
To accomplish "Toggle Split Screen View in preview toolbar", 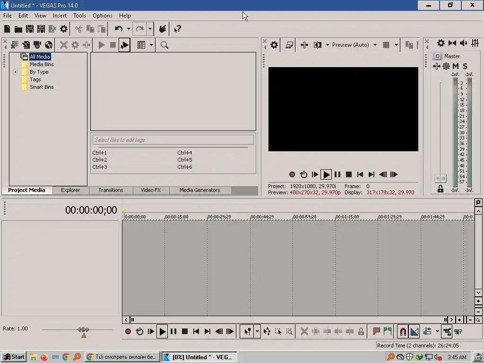I will tap(318, 45).
